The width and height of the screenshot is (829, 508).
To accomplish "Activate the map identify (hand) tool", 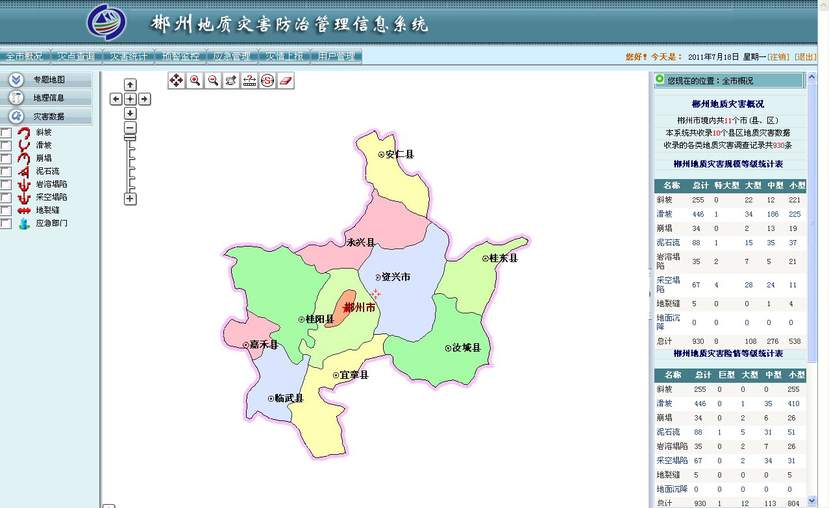I will tap(230, 80).
